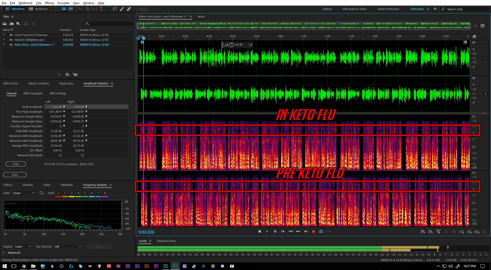Stop playback in the transport bar
The height and width of the screenshot is (270, 491).
[x=260, y=232]
